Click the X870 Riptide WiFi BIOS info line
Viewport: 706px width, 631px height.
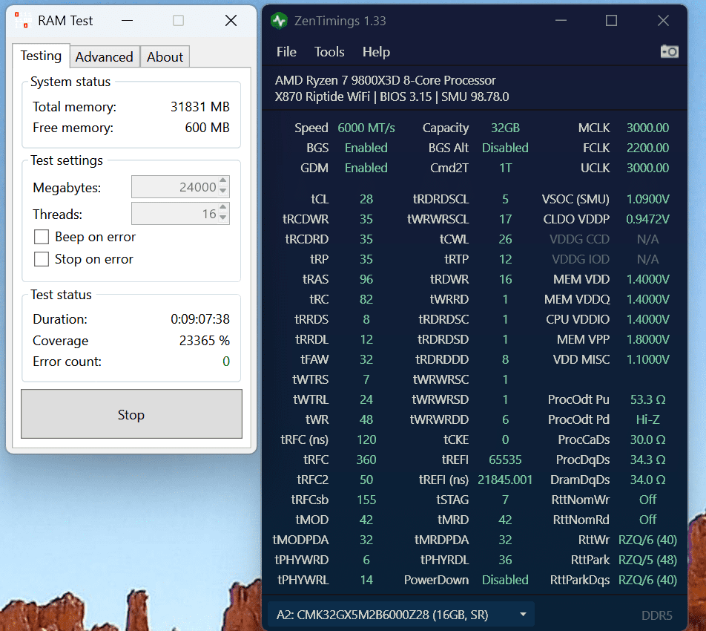392,97
